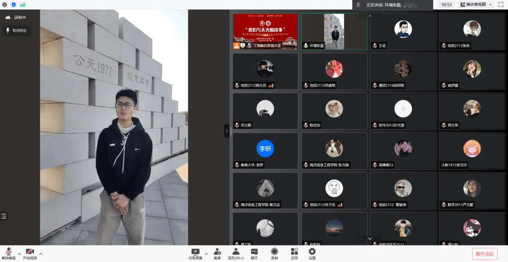
Task: Click the Share Screen icon (共享屏幕)
Action: pyautogui.click(x=195, y=253)
